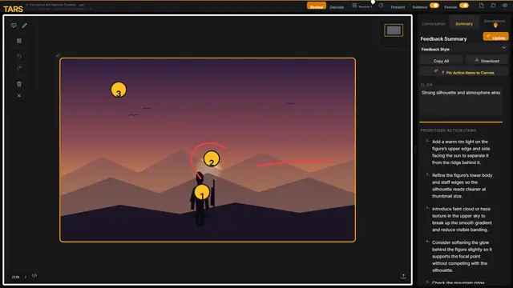
Task: Click the Download button
Action: point(487,61)
